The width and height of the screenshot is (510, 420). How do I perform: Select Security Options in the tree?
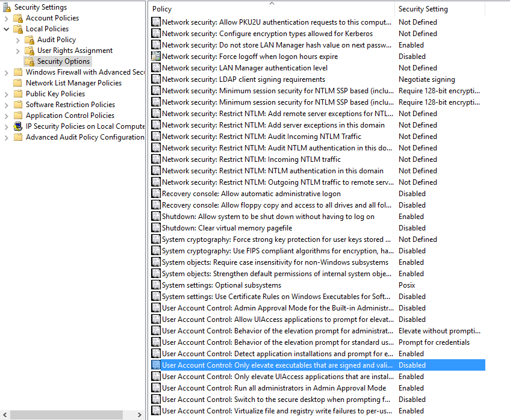63,61
